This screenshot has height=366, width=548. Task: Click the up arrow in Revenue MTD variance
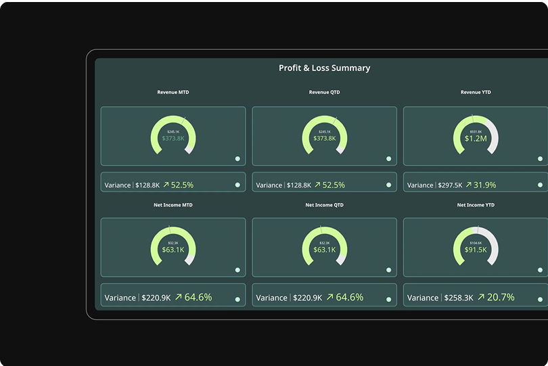pyautogui.click(x=166, y=184)
